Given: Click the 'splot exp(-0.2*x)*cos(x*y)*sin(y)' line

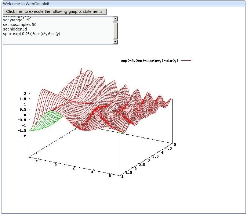Looking at the screenshot, I should pyautogui.click(x=31, y=34).
